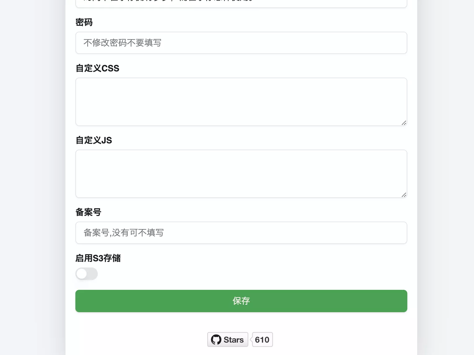Open the GitHub Stars button
Screen dimensions: 474x355
pyautogui.click(x=228, y=340)
